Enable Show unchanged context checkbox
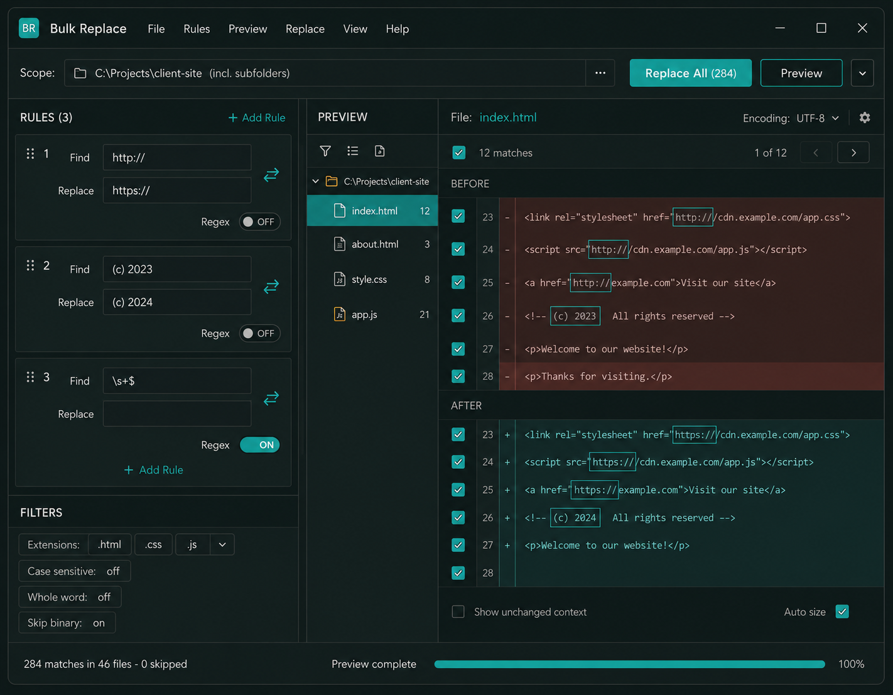 [x=458, y=611]
